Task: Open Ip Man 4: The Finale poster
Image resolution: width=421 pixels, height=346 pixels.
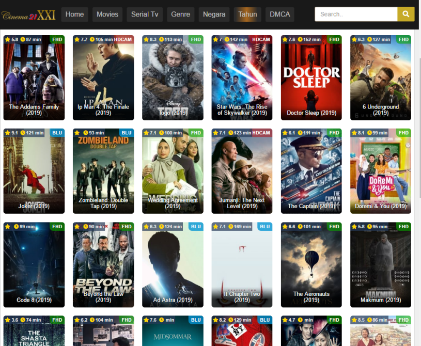Action: (x=103, y=77)
